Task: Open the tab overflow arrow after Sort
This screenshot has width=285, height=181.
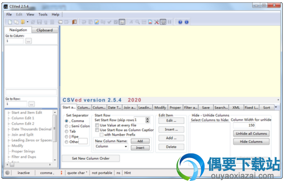Action: click(276, 107)
